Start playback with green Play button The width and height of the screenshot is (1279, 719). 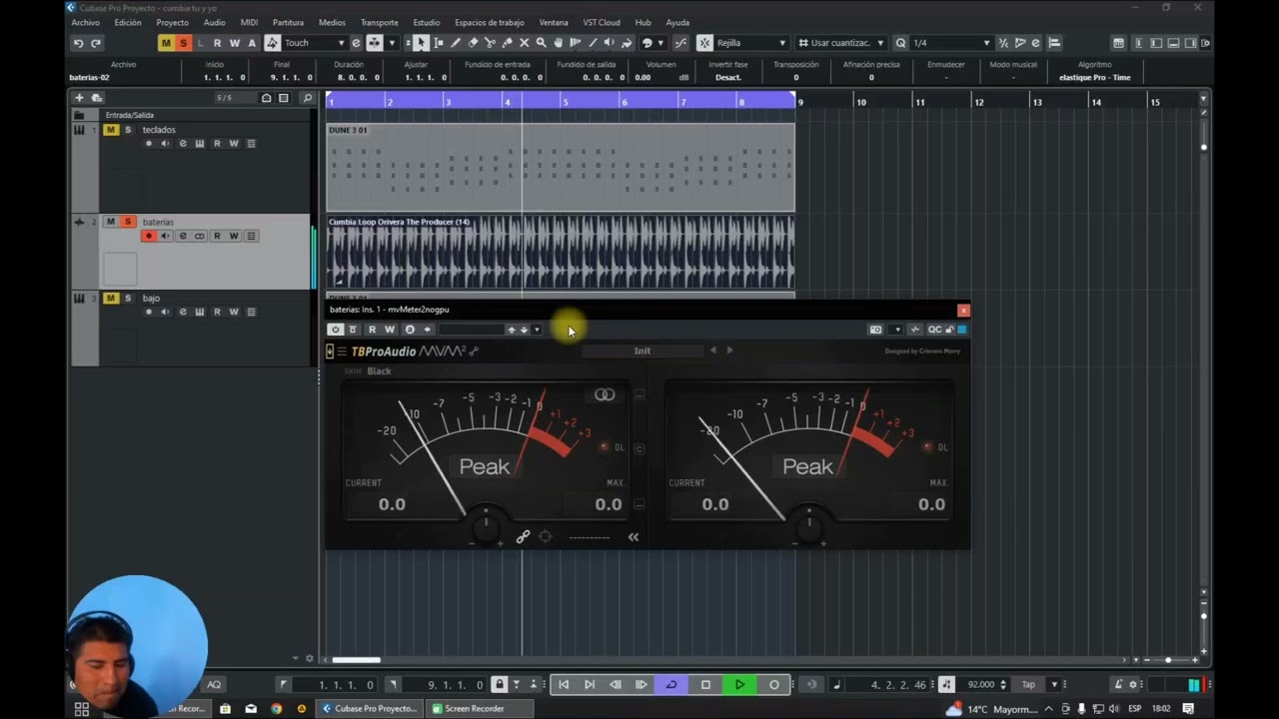pyautogui.click(x=739, y=685)
